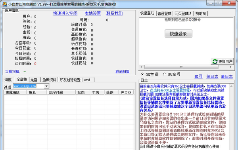Click the login panel horizontal scrollbar thumb
The width and height of the screenshot is (238, 156).
tap(181, 67)
